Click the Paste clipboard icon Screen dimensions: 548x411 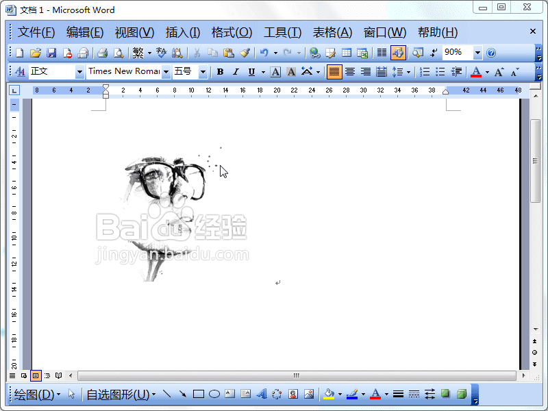[x=228, y=53]
